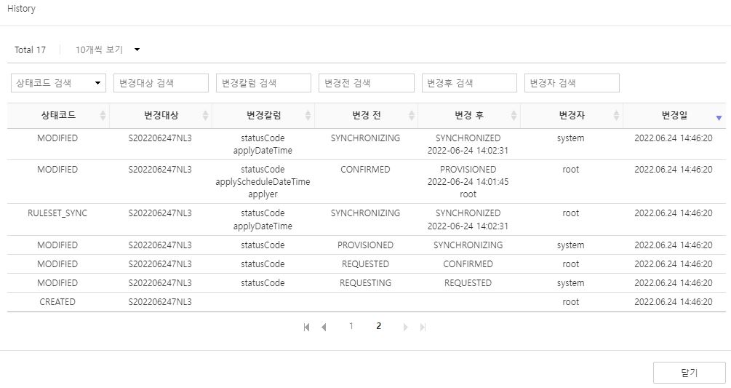Select the RULESET_SYNC status cell
The width and height of the screenshot is (731, 388).
(x=57, y=213)
